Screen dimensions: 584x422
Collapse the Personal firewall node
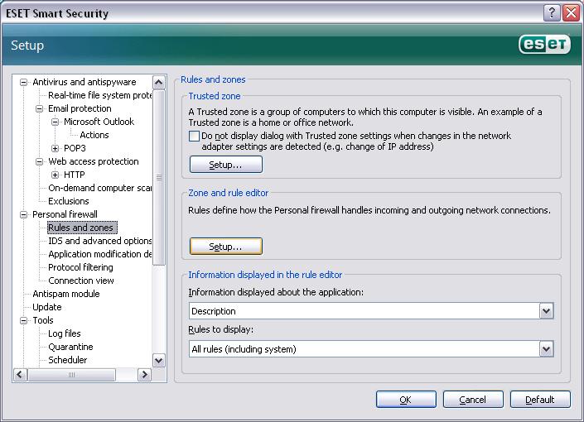(23, 214)
